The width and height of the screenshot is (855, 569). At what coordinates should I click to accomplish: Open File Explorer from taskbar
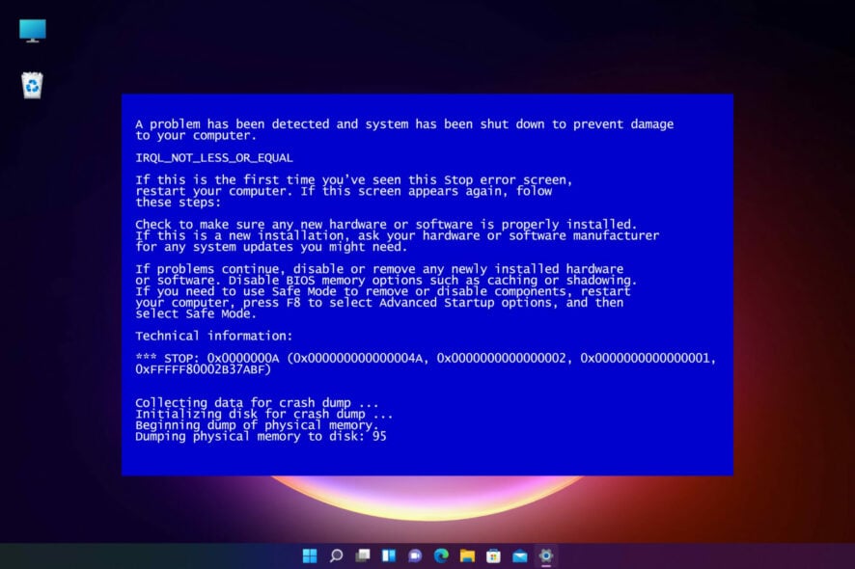pos(467,555)
